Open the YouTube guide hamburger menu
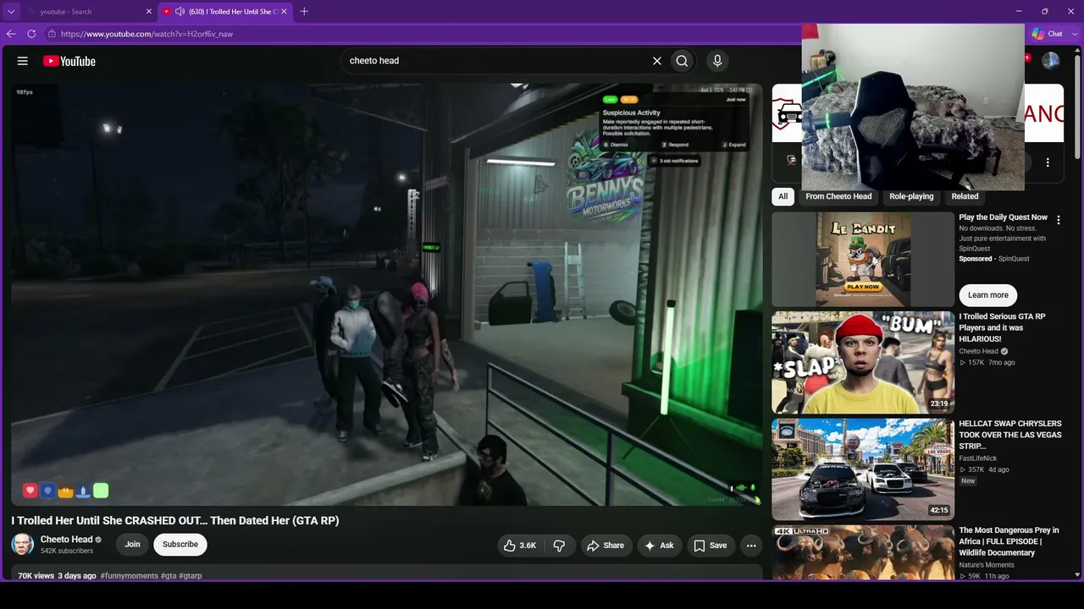 (x=23, y=61)
